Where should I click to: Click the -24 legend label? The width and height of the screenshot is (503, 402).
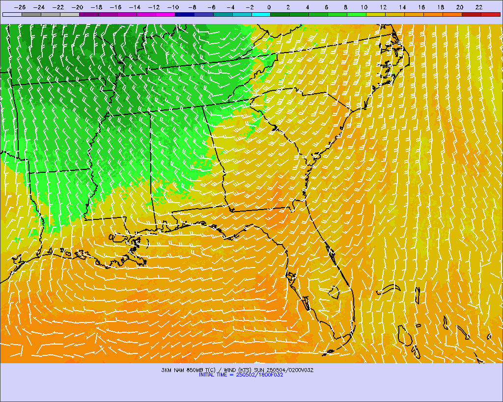coord(39,7)
